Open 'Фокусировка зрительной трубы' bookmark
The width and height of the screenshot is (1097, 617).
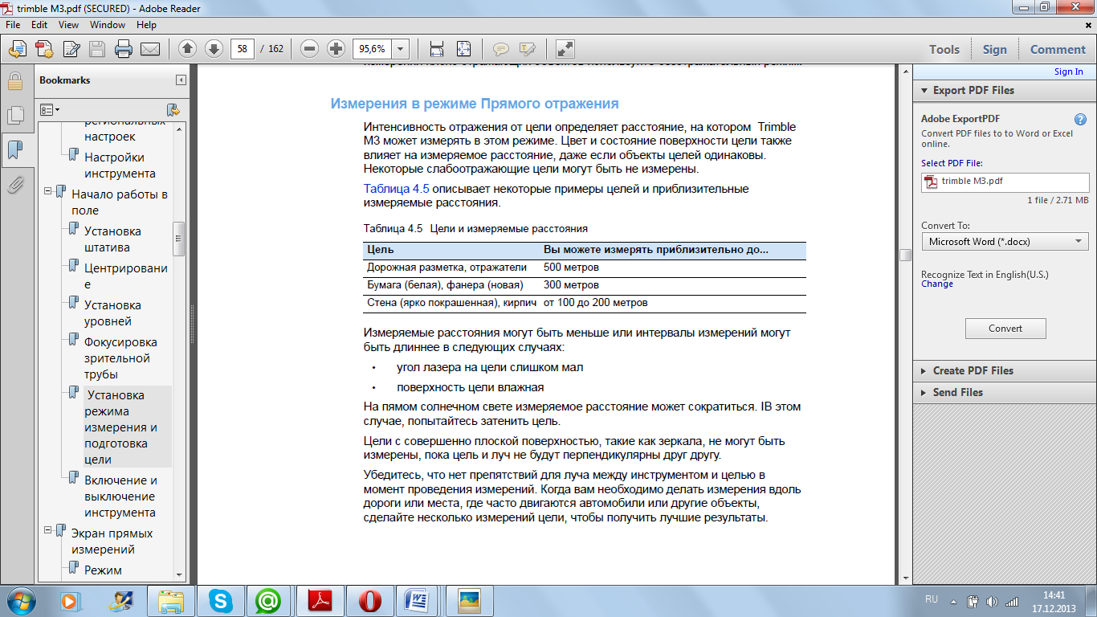pyautogui.click(x=120, y=358)
